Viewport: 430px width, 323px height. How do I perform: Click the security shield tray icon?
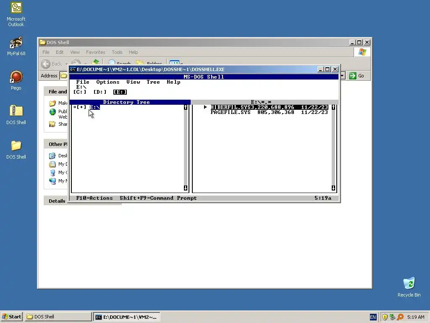tap(385, 317)
